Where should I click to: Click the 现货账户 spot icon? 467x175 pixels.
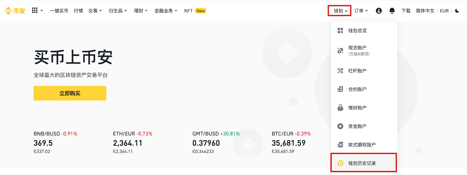click(x=340, y=51)
